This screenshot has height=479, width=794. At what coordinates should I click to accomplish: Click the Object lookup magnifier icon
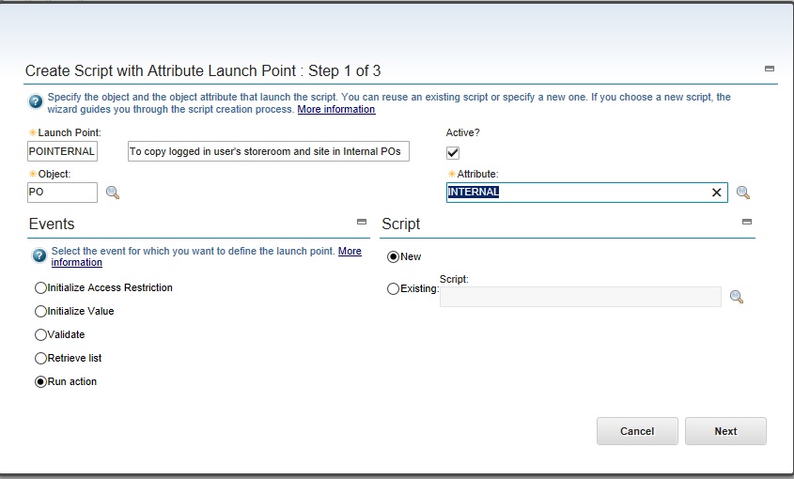pos(113,193)
